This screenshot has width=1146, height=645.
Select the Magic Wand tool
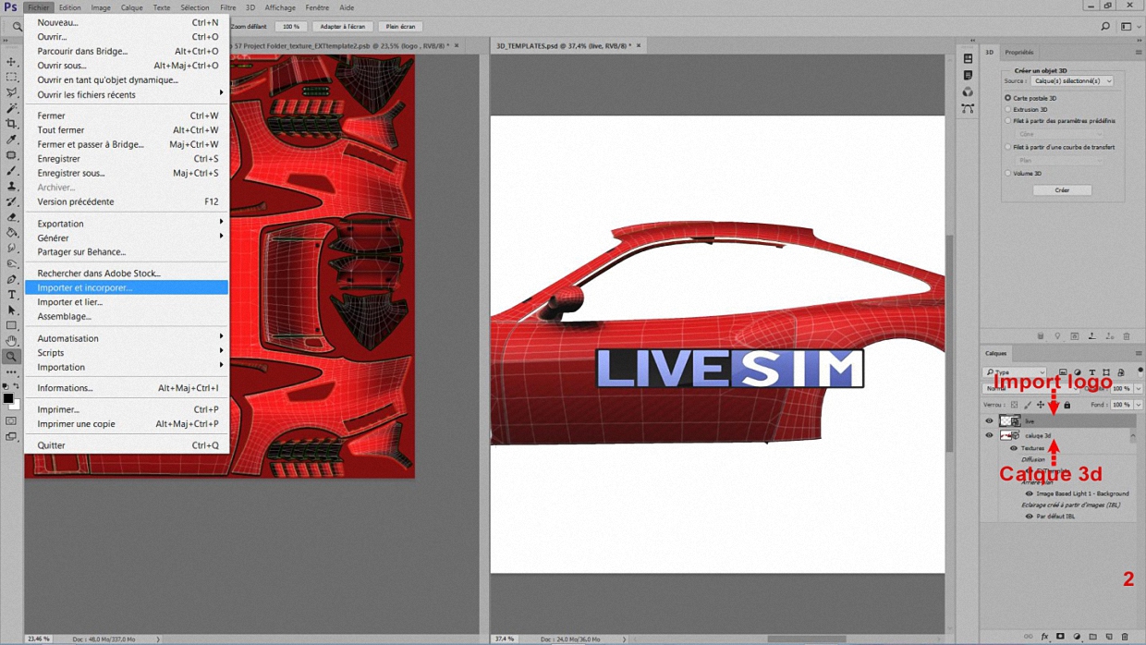pos(11,108)
